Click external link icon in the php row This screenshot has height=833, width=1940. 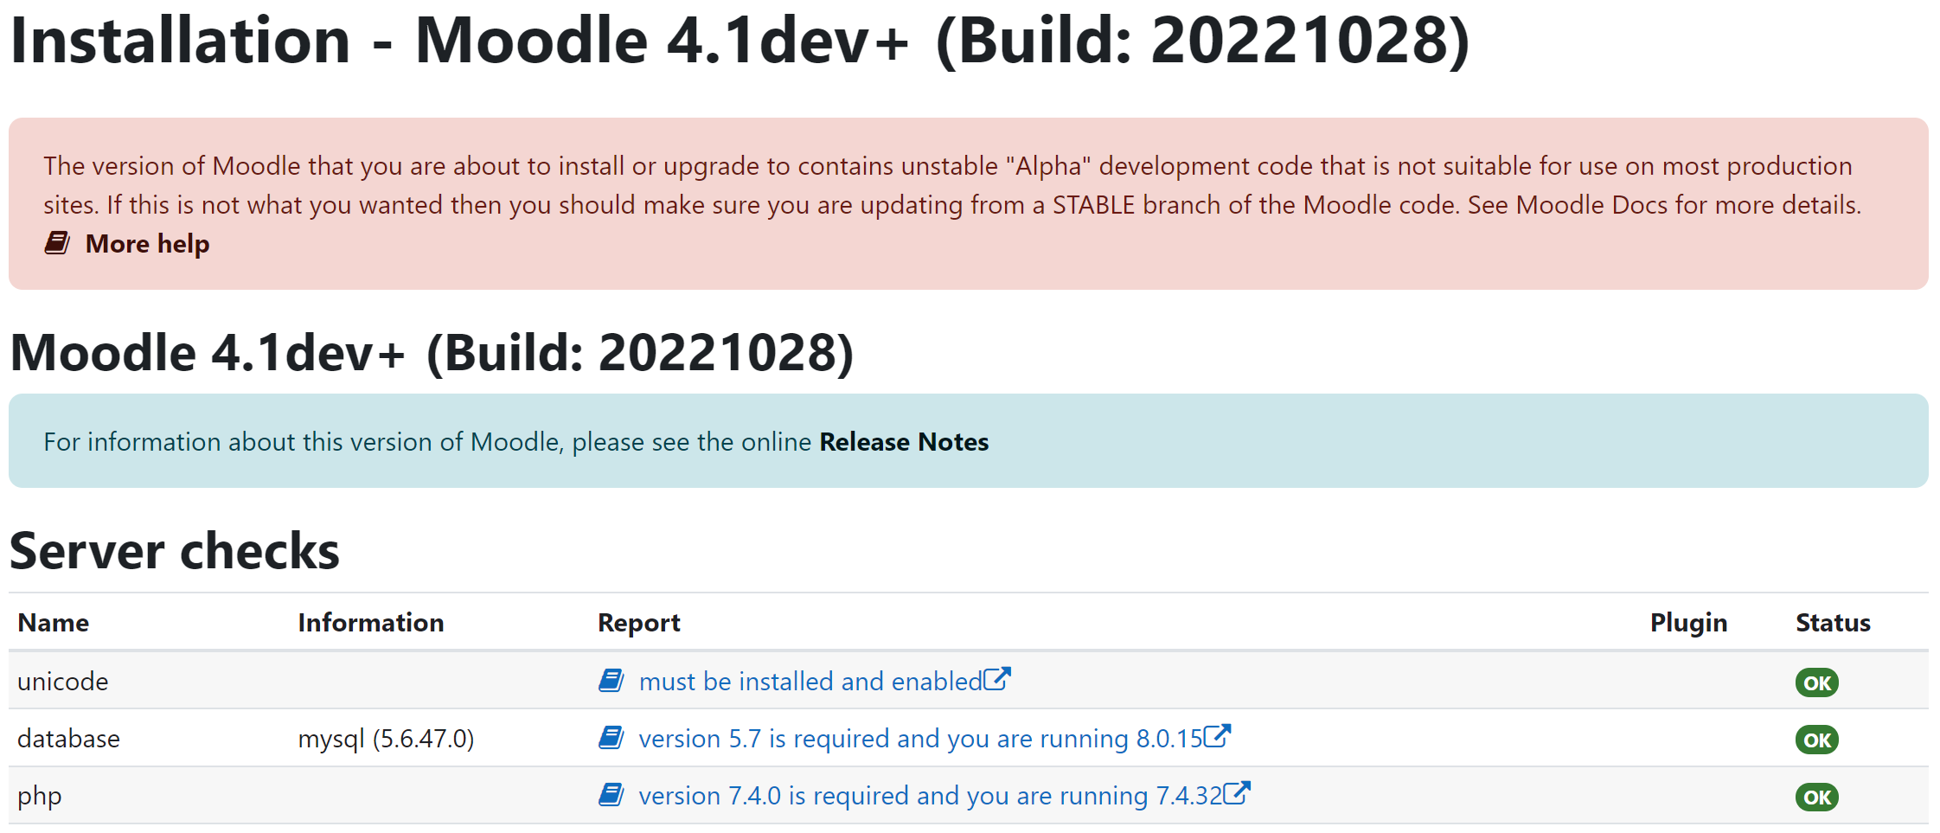point(1238,793)
